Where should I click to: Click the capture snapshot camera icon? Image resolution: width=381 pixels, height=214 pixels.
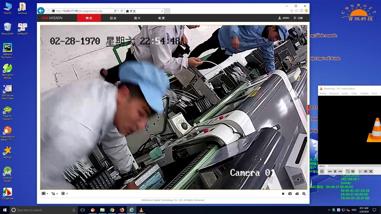(x=290, y=194)
